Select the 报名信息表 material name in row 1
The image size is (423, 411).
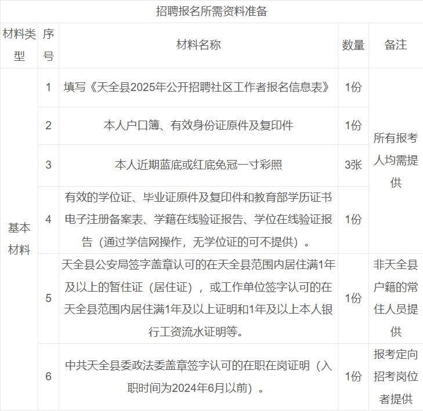pos(198,88)
